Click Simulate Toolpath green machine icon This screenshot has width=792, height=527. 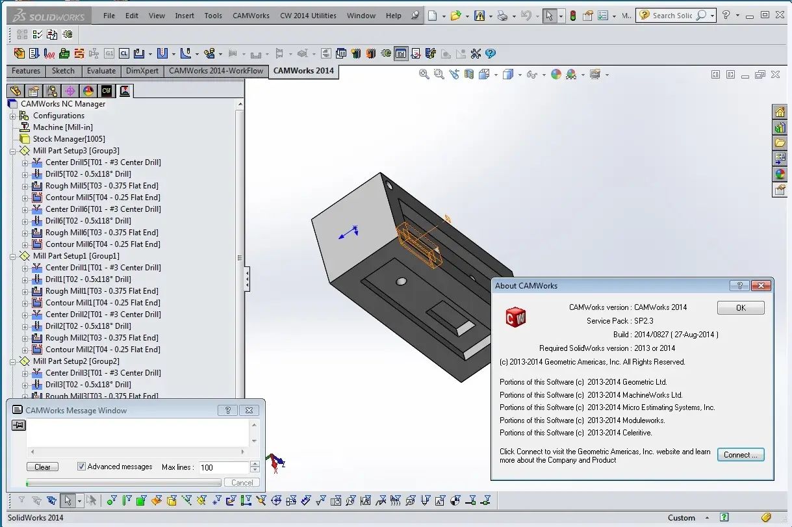tap(64, 53)
